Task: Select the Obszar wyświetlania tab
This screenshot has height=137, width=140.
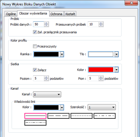Action: (33, 13)
